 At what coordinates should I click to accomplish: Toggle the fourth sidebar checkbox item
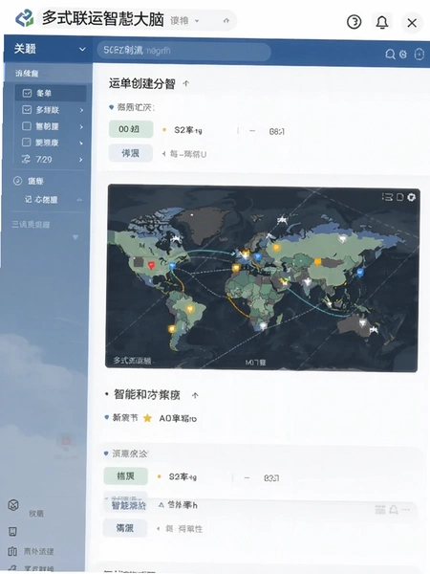point(27,143)
